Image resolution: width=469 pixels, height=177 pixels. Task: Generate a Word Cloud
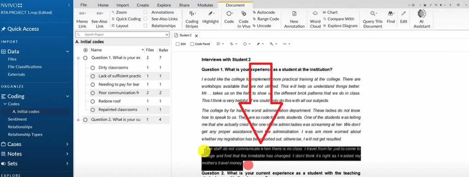click(x=315, y=20)
